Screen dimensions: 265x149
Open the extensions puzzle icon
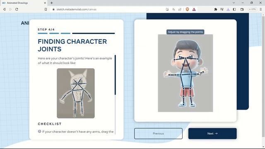[x=216, y=9]
